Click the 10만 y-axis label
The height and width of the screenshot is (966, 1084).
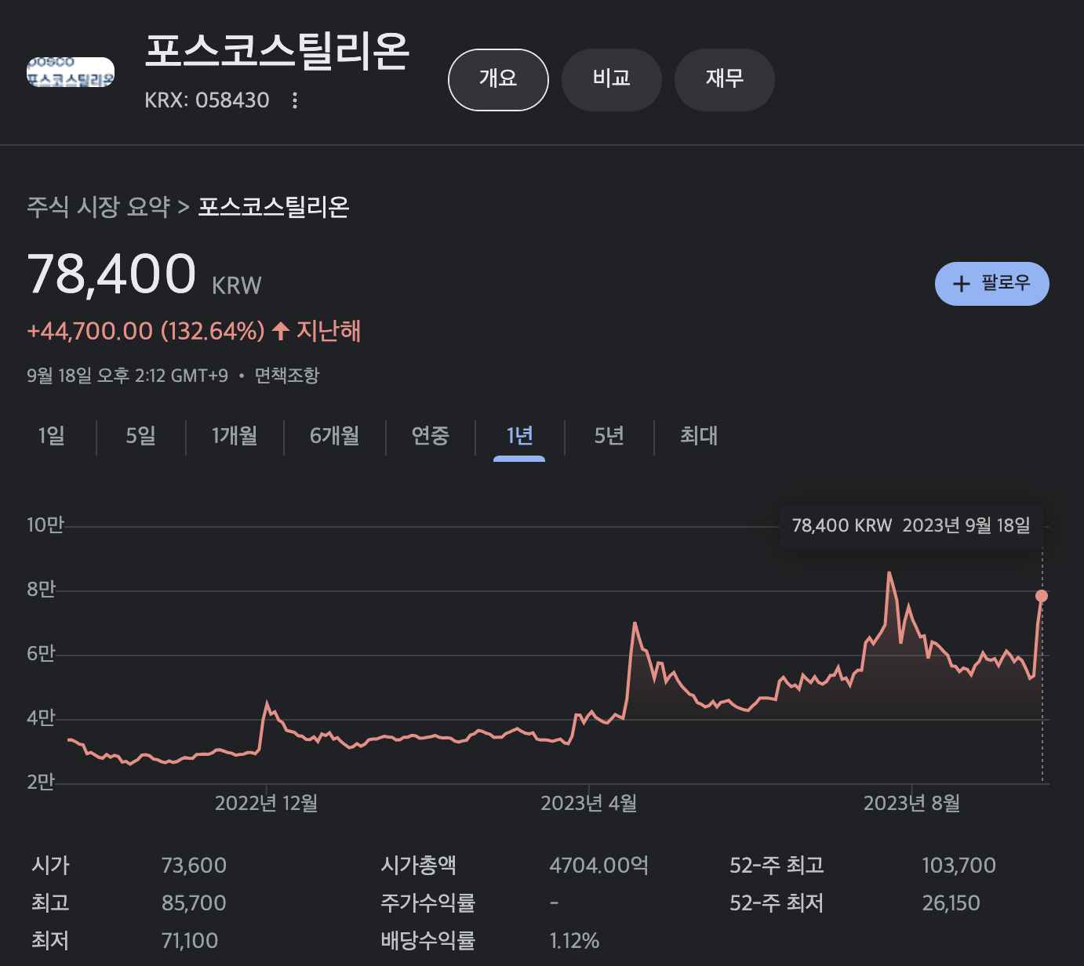45,525
